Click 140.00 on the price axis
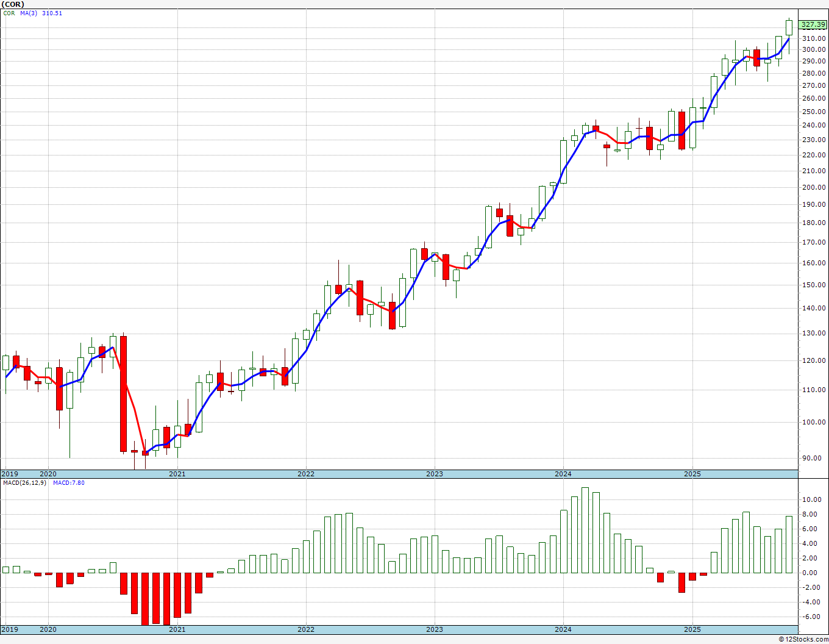Image resolution: width=829 pixels, height=644 pixels. (814, 309)
